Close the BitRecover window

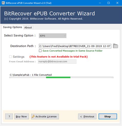[117, 3]
